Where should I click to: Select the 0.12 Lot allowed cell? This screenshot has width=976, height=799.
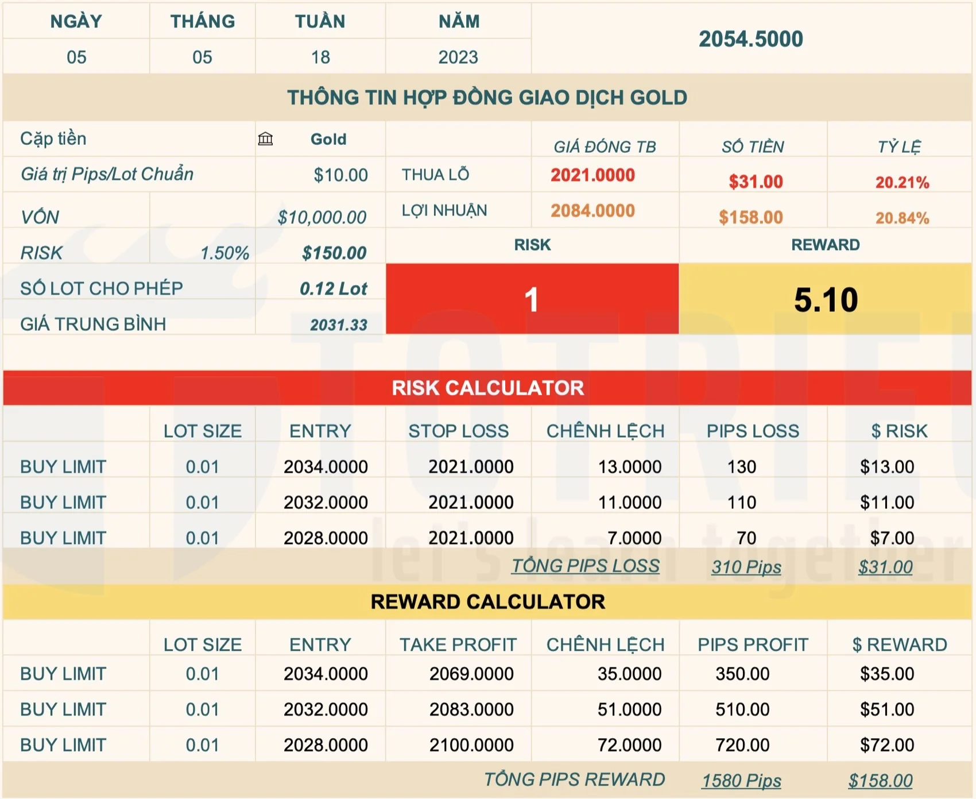pos(333,288)
